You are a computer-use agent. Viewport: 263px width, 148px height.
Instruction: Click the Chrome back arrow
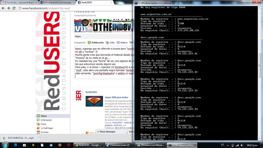pos(3,8)
